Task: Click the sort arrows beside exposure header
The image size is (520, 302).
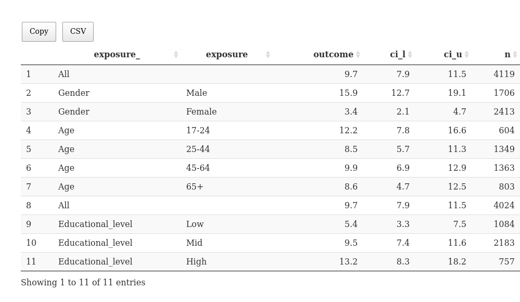Action: click(268, 55)
